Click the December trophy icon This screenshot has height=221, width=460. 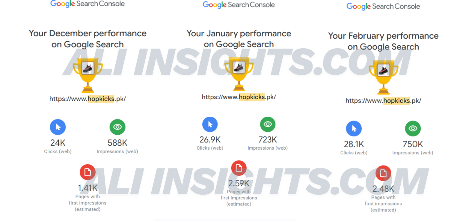coord(88,75)
